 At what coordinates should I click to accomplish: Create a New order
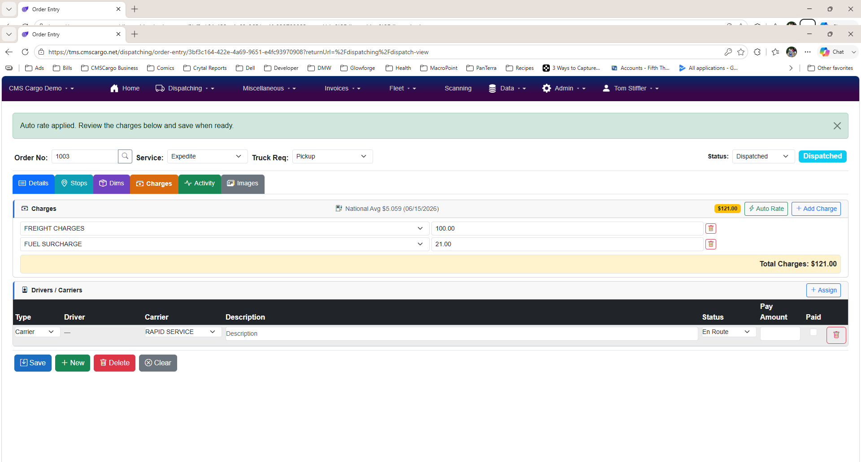coord(73,363)
